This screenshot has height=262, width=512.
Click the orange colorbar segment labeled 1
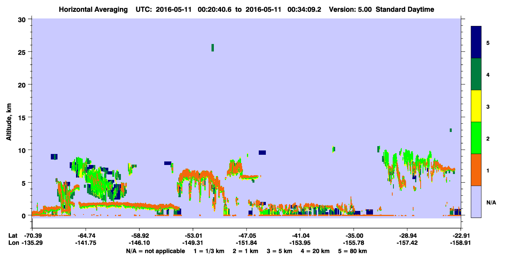click(x=476, y=169)
